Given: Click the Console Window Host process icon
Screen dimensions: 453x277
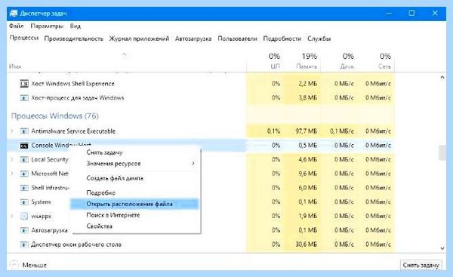Looking at the screenshot, I should coord(24,146).
